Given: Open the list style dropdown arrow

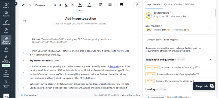Looking at the screenshot, I should (x=114, y=5).
